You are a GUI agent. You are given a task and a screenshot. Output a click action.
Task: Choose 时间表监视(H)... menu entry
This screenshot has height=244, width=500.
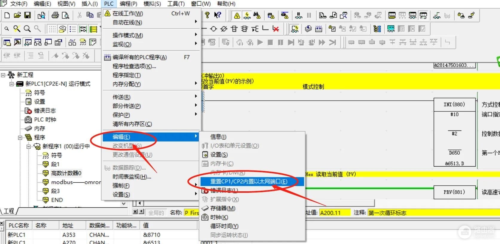pos(151,177)
